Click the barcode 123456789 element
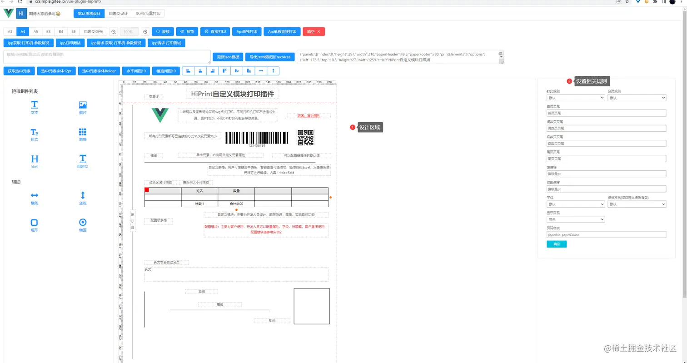This screenshot has width=687, height=363. [257, 139]
